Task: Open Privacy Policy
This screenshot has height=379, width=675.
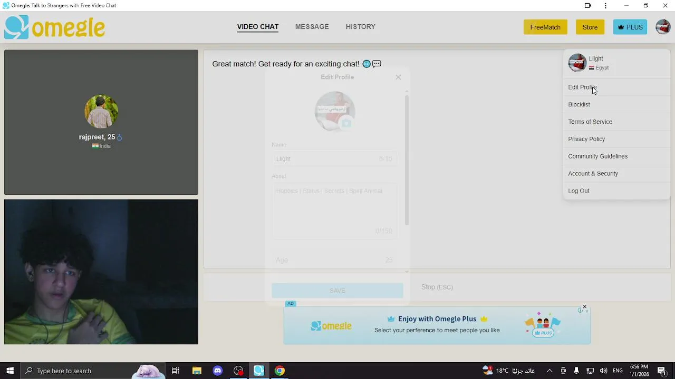Action: pyautogui.click(x=616, y=139)
